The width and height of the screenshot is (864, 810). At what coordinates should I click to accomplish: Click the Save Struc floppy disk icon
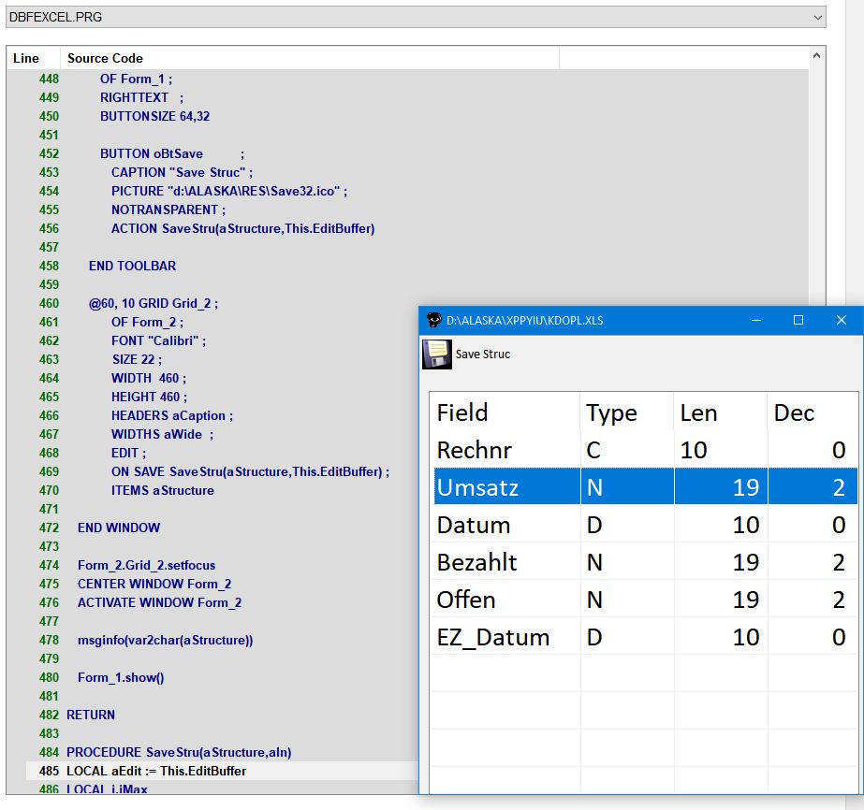coord(436,354)
